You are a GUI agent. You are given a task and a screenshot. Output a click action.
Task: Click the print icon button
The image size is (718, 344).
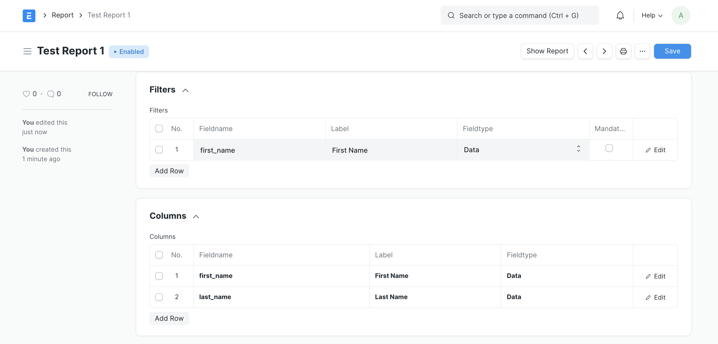623,51
